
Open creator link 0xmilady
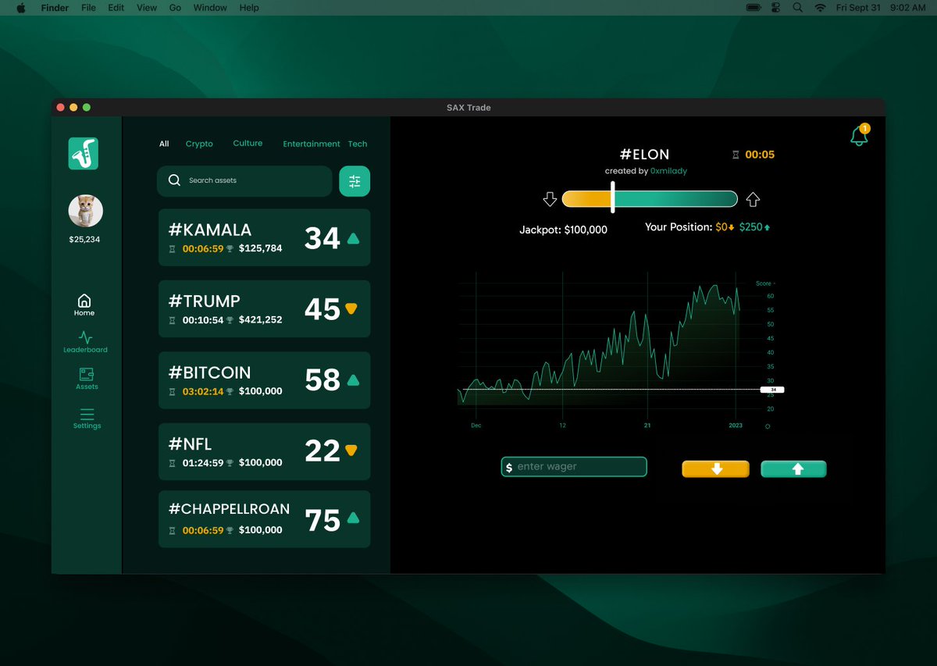668,171
